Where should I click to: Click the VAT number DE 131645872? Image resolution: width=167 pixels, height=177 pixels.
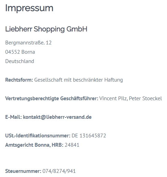click(89, 136)
